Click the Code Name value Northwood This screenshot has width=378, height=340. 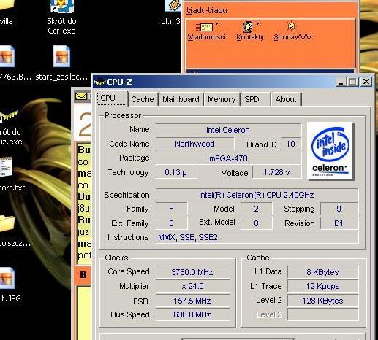pos(195,144)
